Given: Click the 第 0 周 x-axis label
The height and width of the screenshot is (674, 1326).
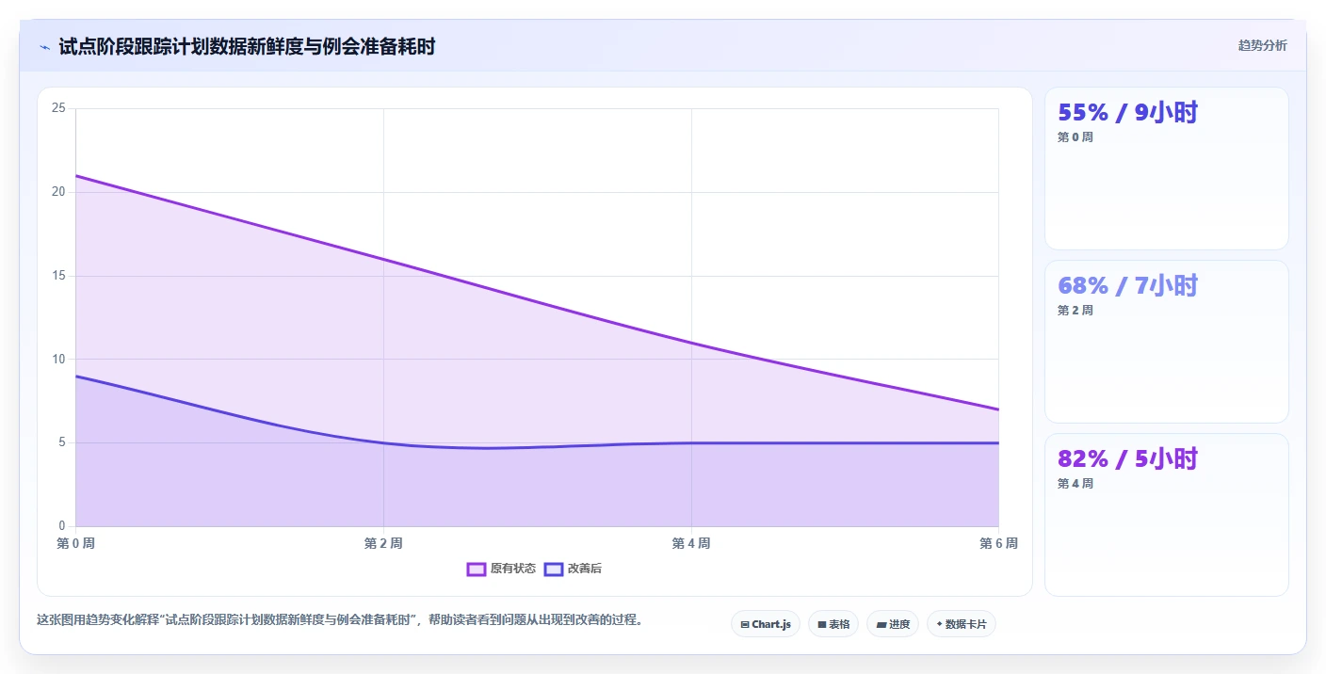Looking at the screenshot, I should click(75, 543).
